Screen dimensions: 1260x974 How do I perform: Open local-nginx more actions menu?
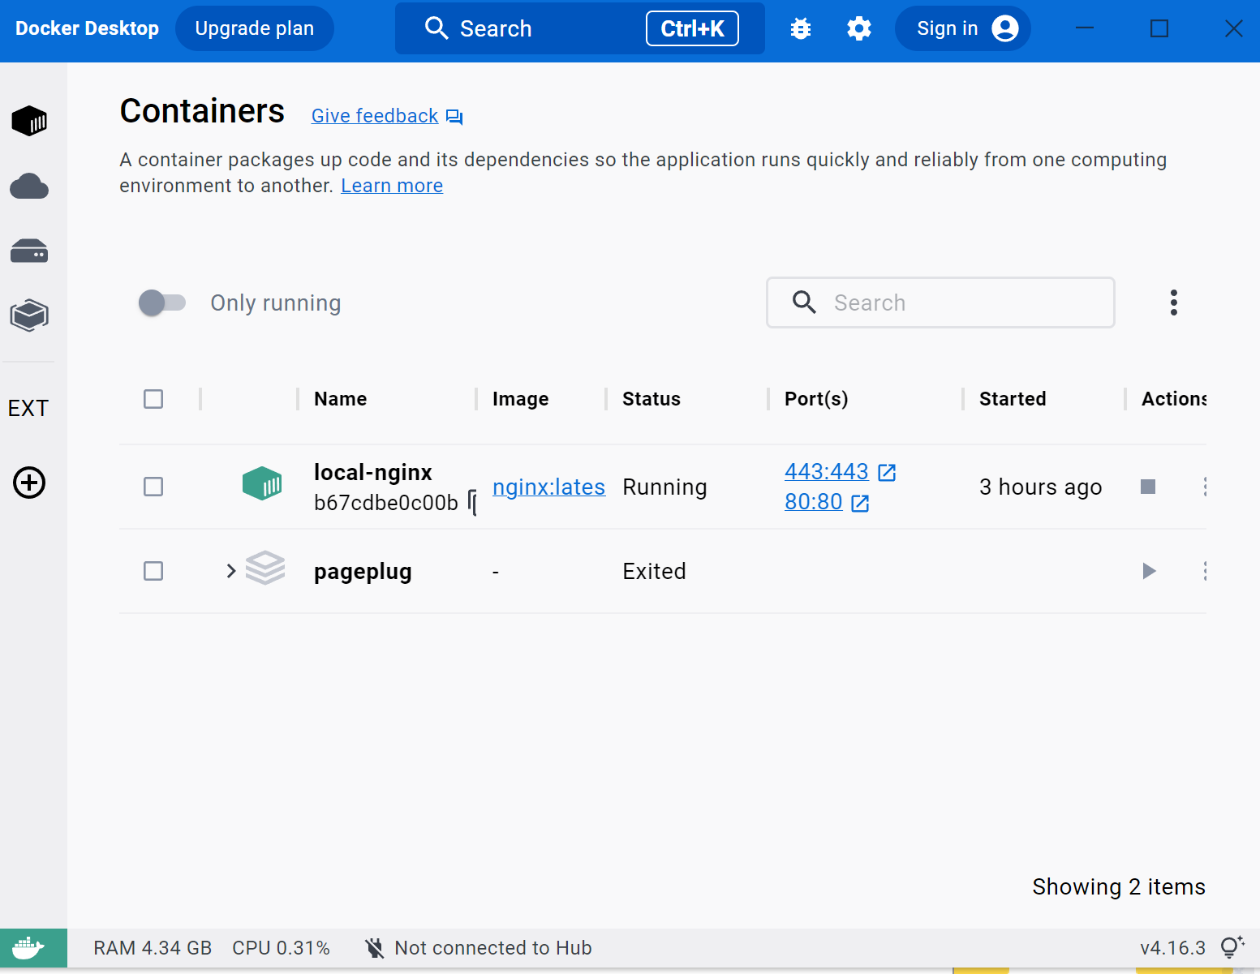(x=1205, y=487)
